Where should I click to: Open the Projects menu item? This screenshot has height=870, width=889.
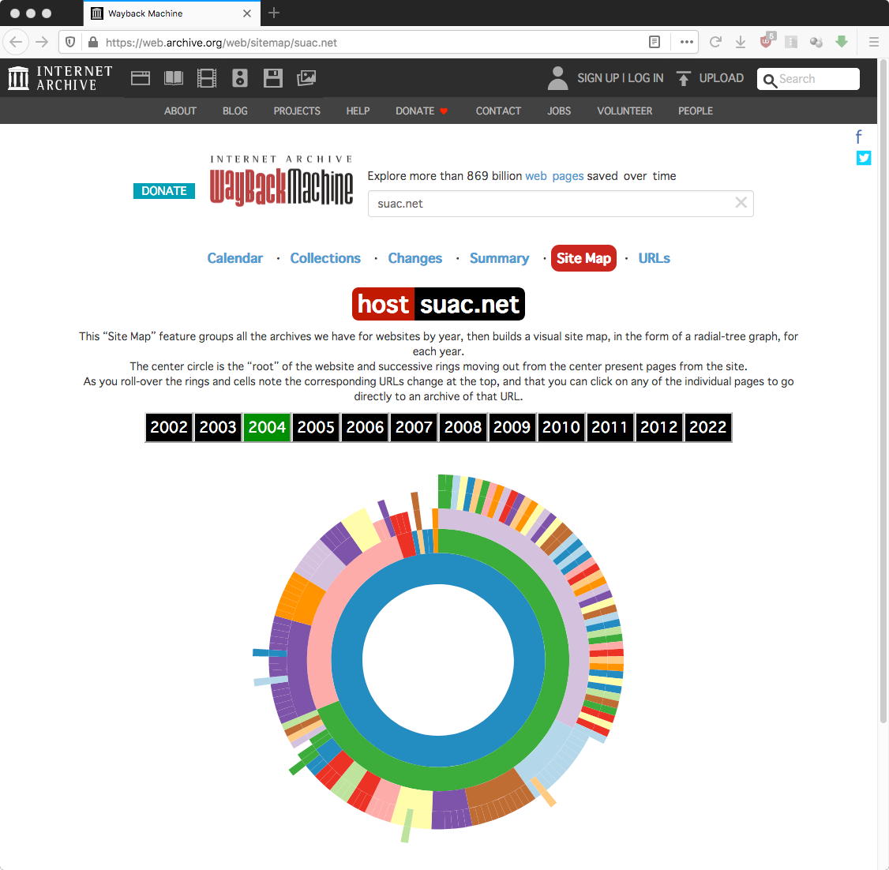point(297,111)
